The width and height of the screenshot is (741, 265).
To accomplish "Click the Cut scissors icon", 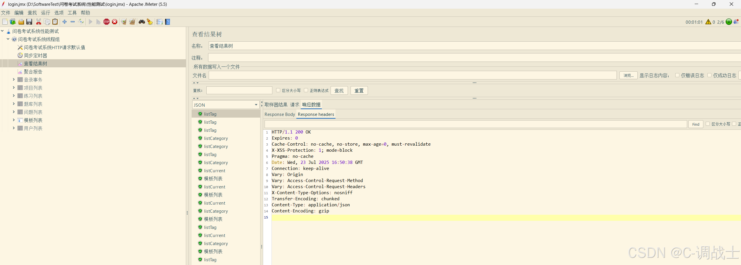I will (38, 22).
